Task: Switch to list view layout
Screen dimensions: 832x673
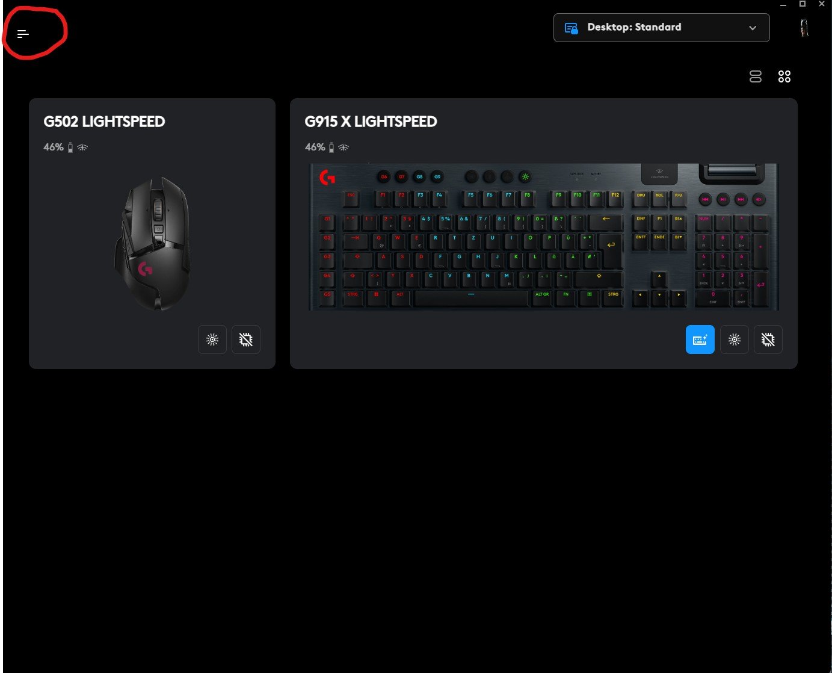Action: (x=756, y=76)
